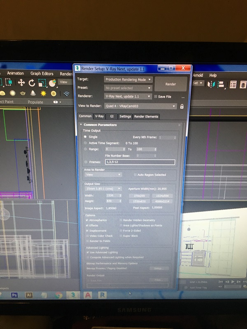Open Revit from the taskbar
Screen dimensions: 247x329
(102, 295)
